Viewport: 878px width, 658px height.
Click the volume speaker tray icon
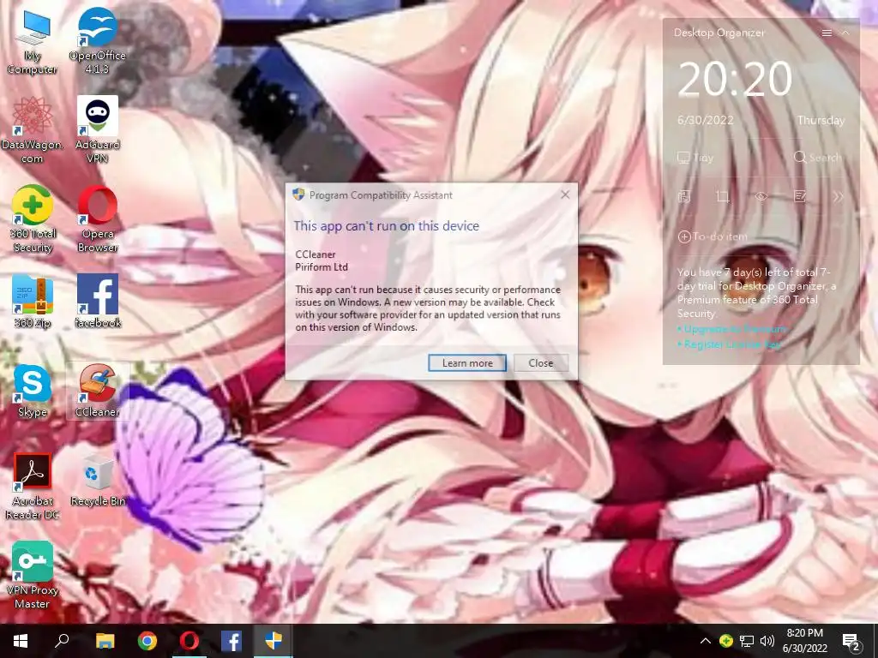767,641
